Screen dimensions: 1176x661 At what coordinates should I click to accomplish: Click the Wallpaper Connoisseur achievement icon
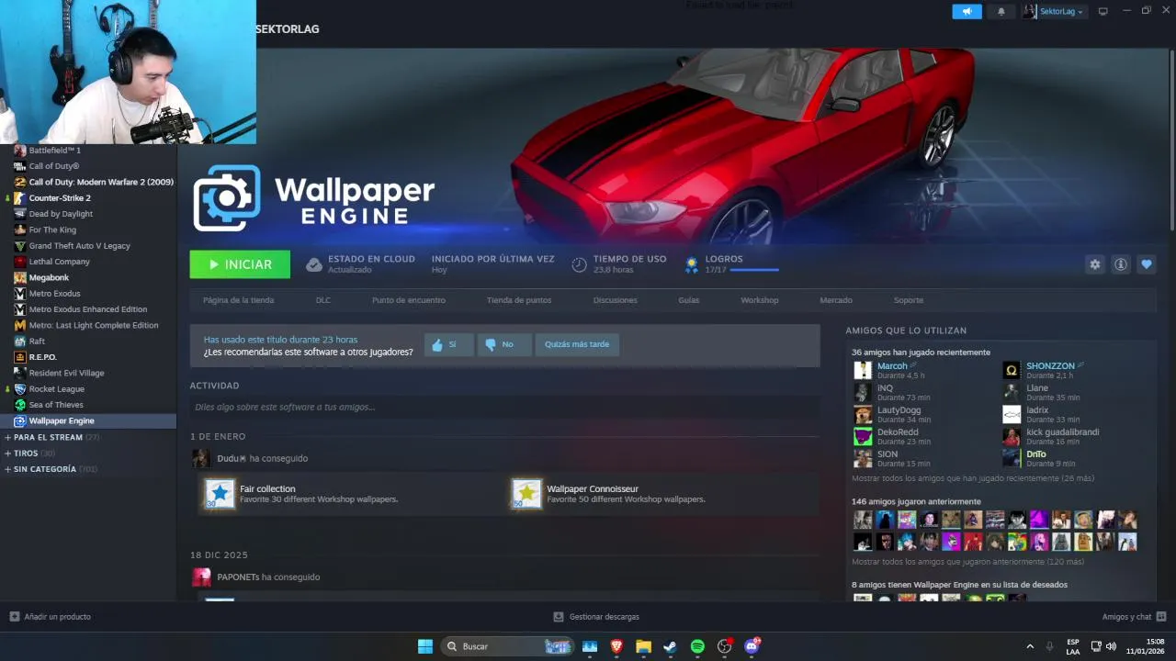coord(526,494)
